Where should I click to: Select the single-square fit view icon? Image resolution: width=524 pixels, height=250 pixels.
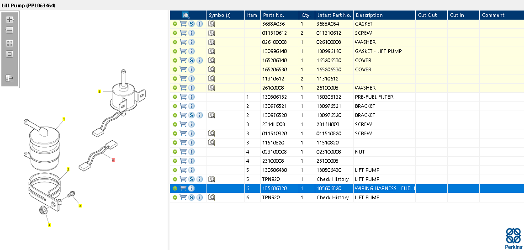click(x=9, y=54)
